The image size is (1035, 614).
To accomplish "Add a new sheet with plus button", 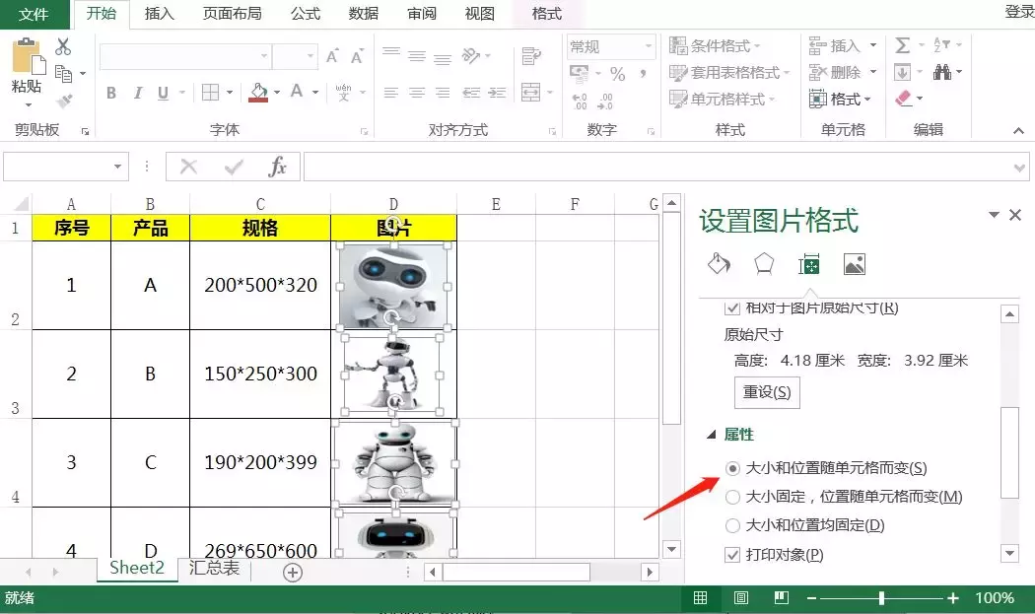I will point(293,573).
